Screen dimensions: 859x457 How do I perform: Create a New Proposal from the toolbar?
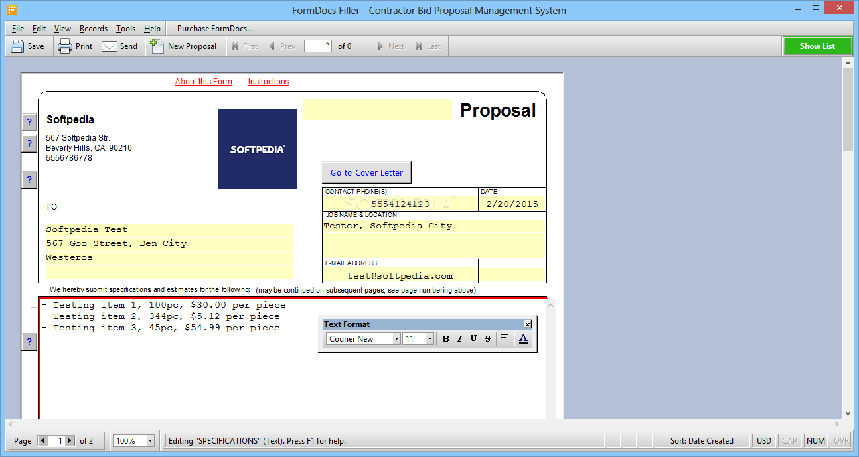point(183,46)
